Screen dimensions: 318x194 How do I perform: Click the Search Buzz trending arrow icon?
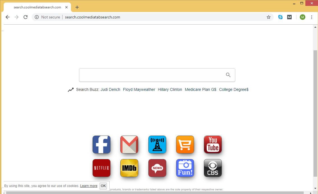click(71, 90)
